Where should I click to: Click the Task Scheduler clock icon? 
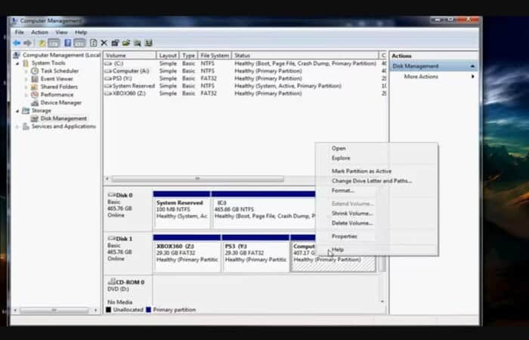click(x=35, y=71)
